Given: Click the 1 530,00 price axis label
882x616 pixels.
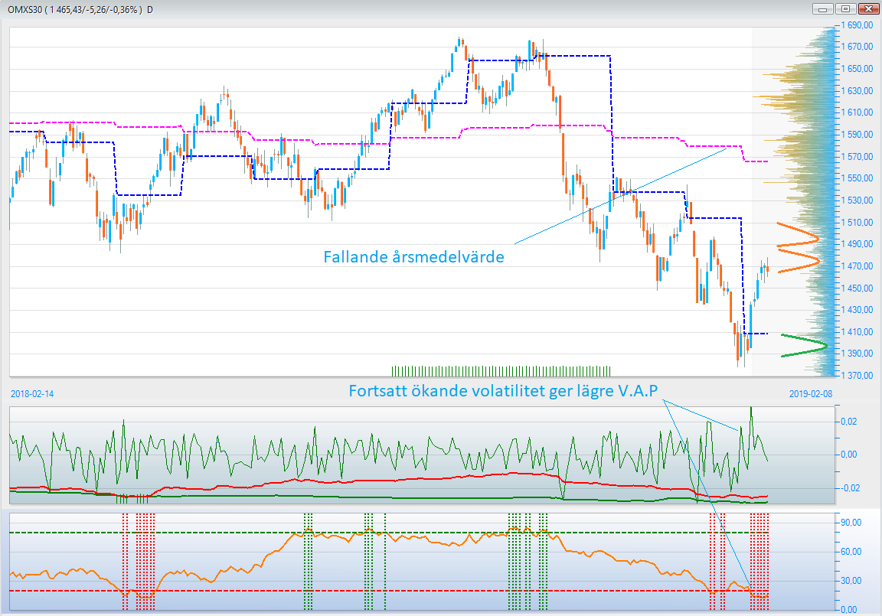Looking at the screenshot, I should point(857,200).
